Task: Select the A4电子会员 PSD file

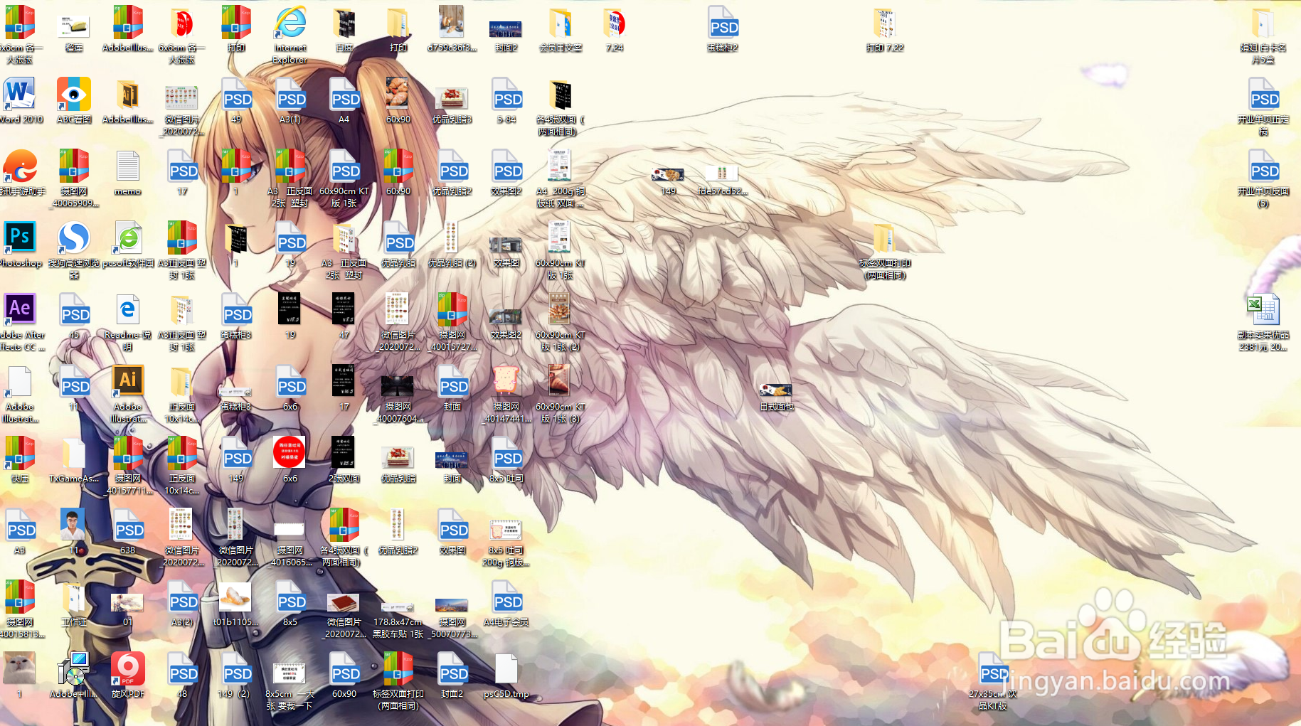Action: click(506, 604)
